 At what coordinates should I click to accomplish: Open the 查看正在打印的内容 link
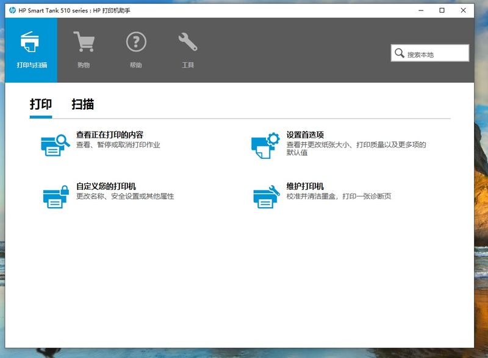(x=110, y=135)
